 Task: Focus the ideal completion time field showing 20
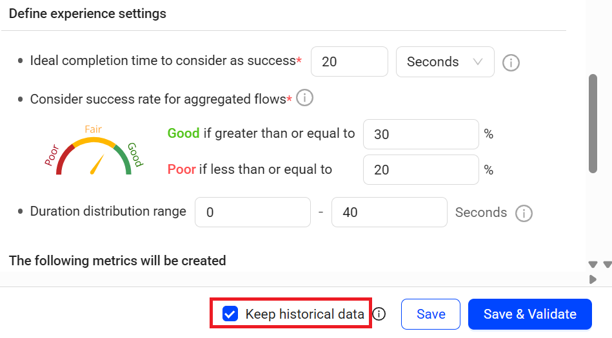pos(350,62)
